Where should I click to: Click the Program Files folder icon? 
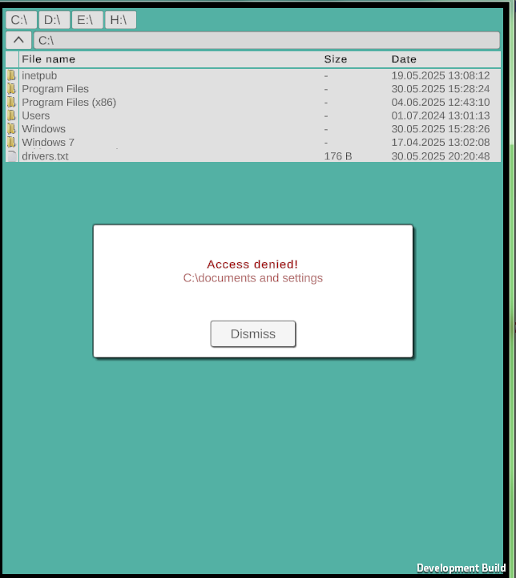tap(11, 89)
